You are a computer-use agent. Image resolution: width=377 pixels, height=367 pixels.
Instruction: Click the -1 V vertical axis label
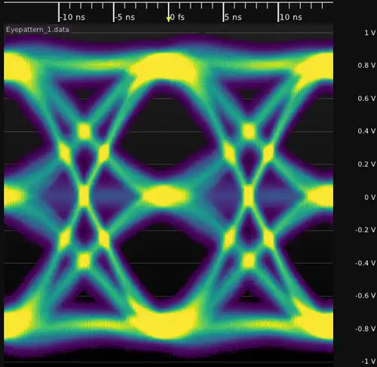click(x=369, y=361)
